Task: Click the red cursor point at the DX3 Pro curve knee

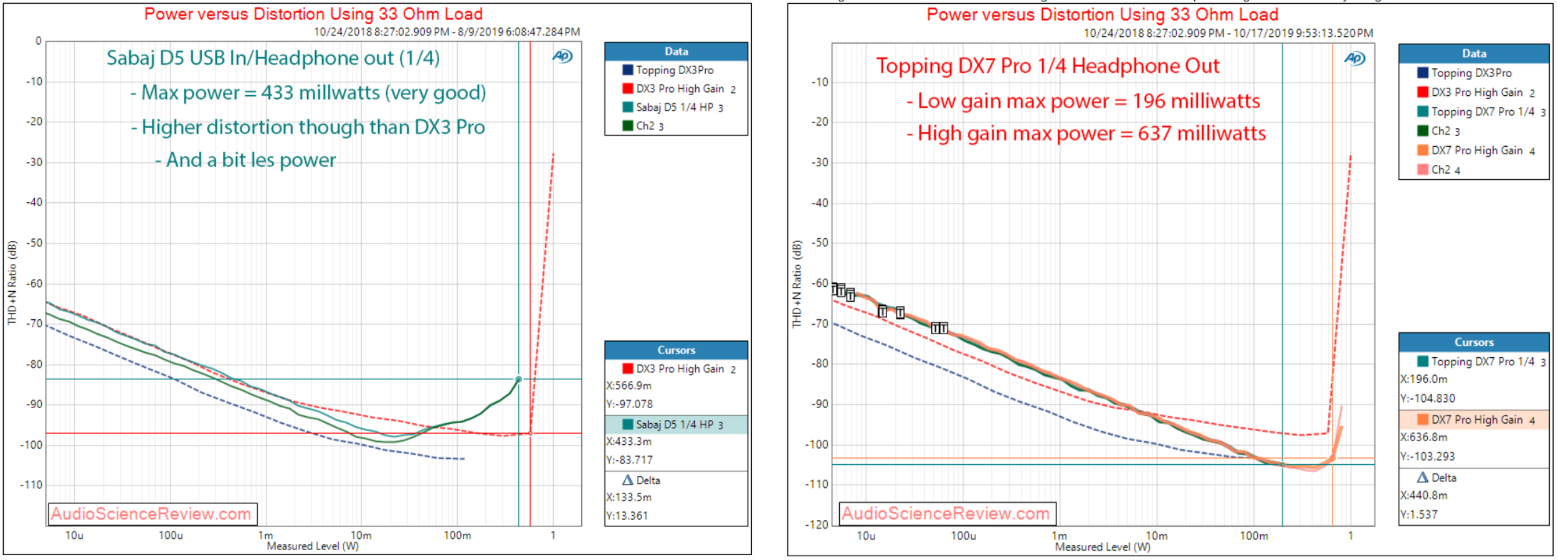Action: pyautogui.click(x=530, y=433)
